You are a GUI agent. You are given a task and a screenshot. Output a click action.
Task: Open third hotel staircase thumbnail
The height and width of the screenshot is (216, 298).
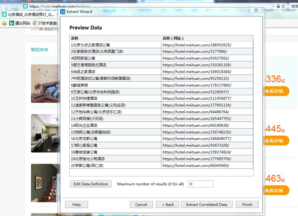pos(45,183)
